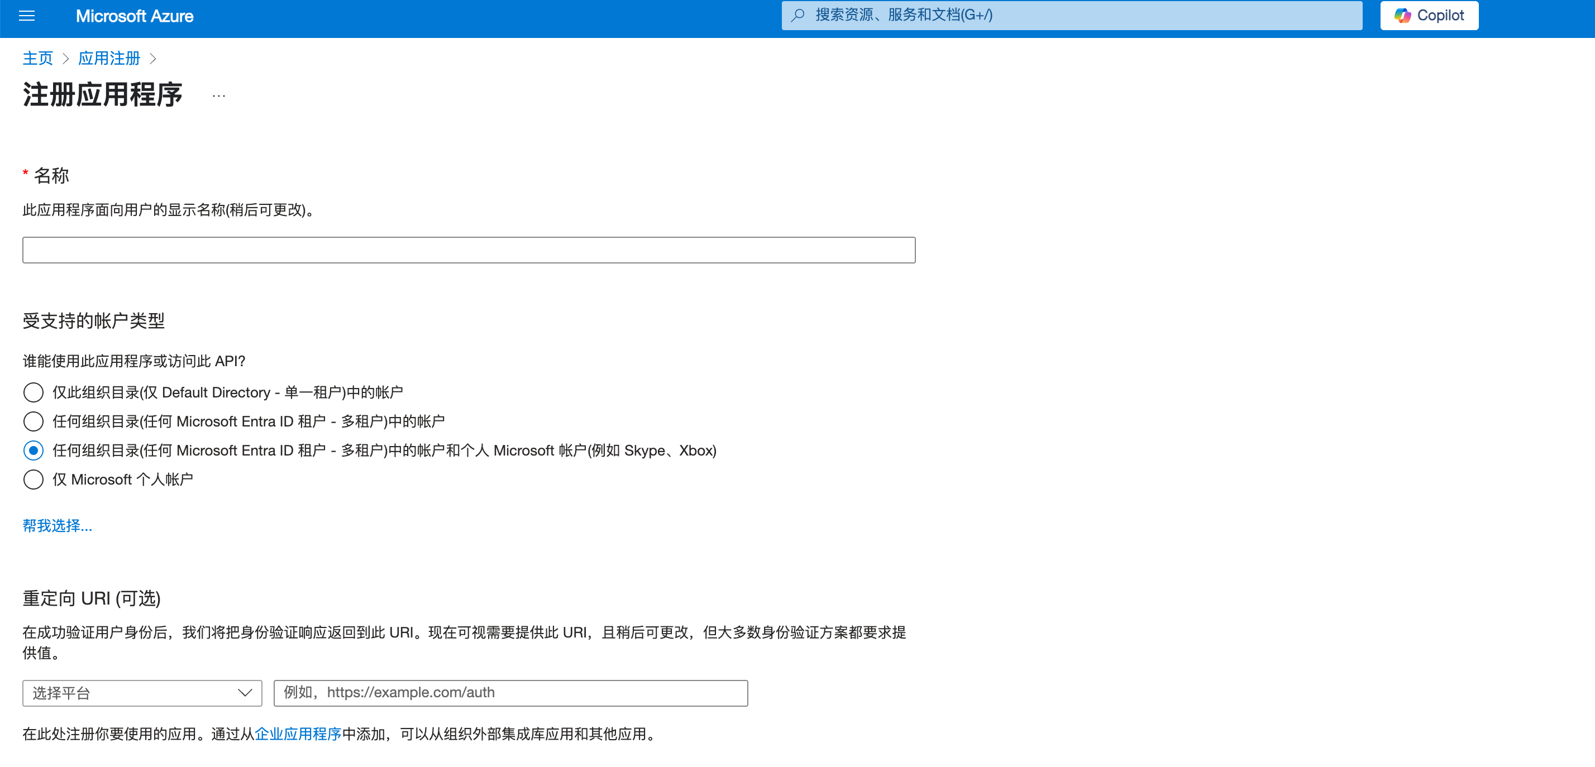Open the ellipsis menu beside 注册应用程序

pos(218,96)
